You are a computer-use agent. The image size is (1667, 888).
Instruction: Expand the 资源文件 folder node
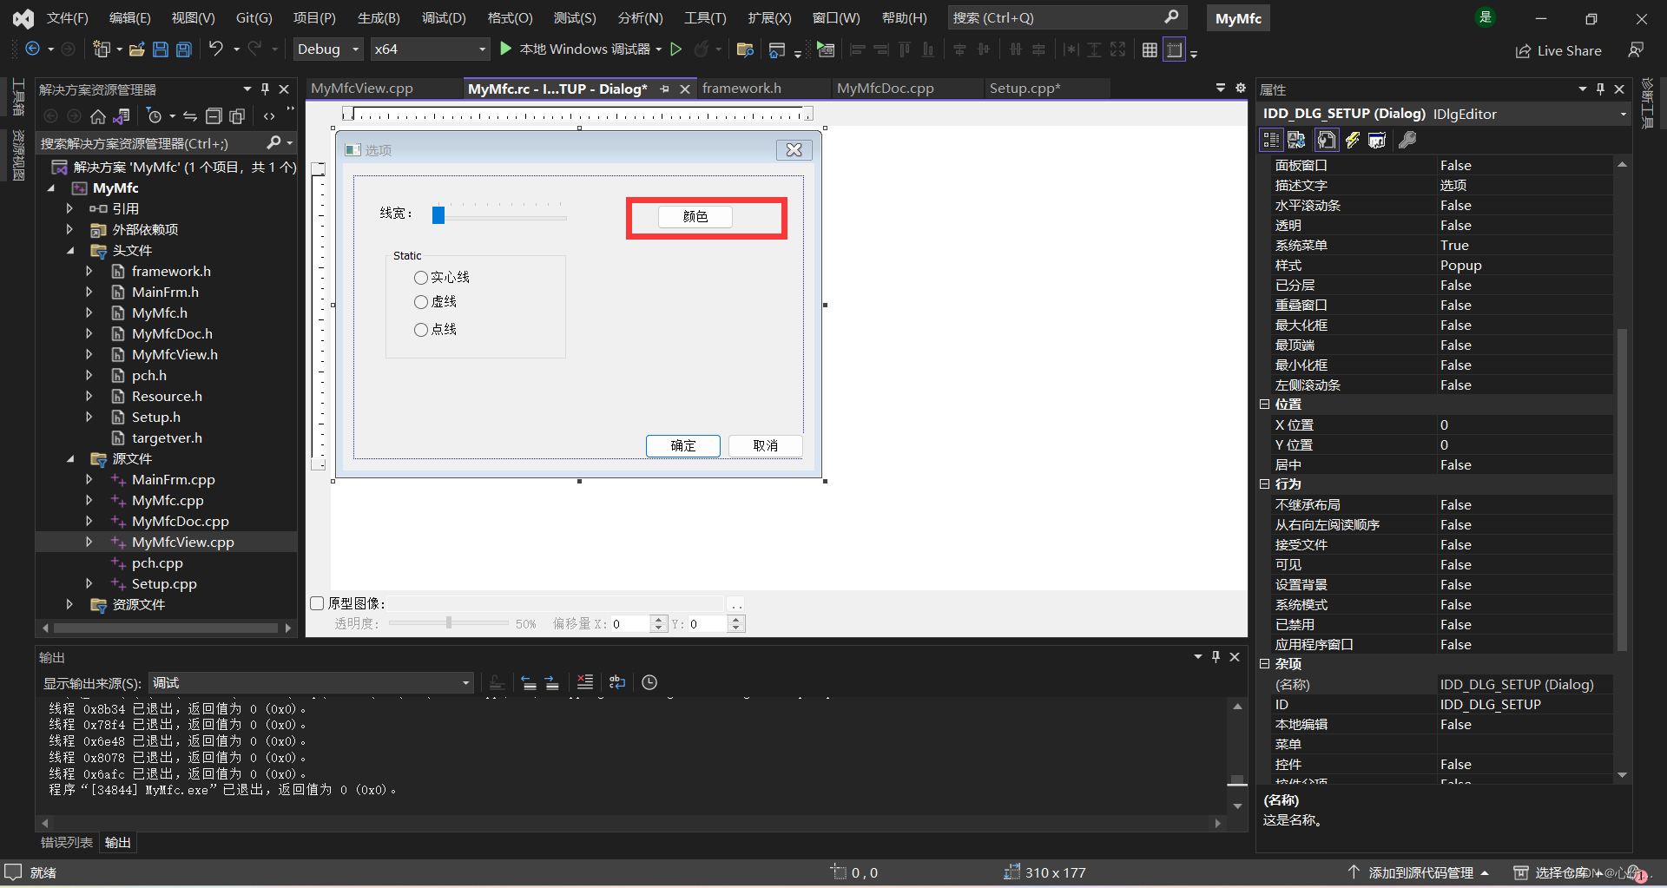(69, 604)
